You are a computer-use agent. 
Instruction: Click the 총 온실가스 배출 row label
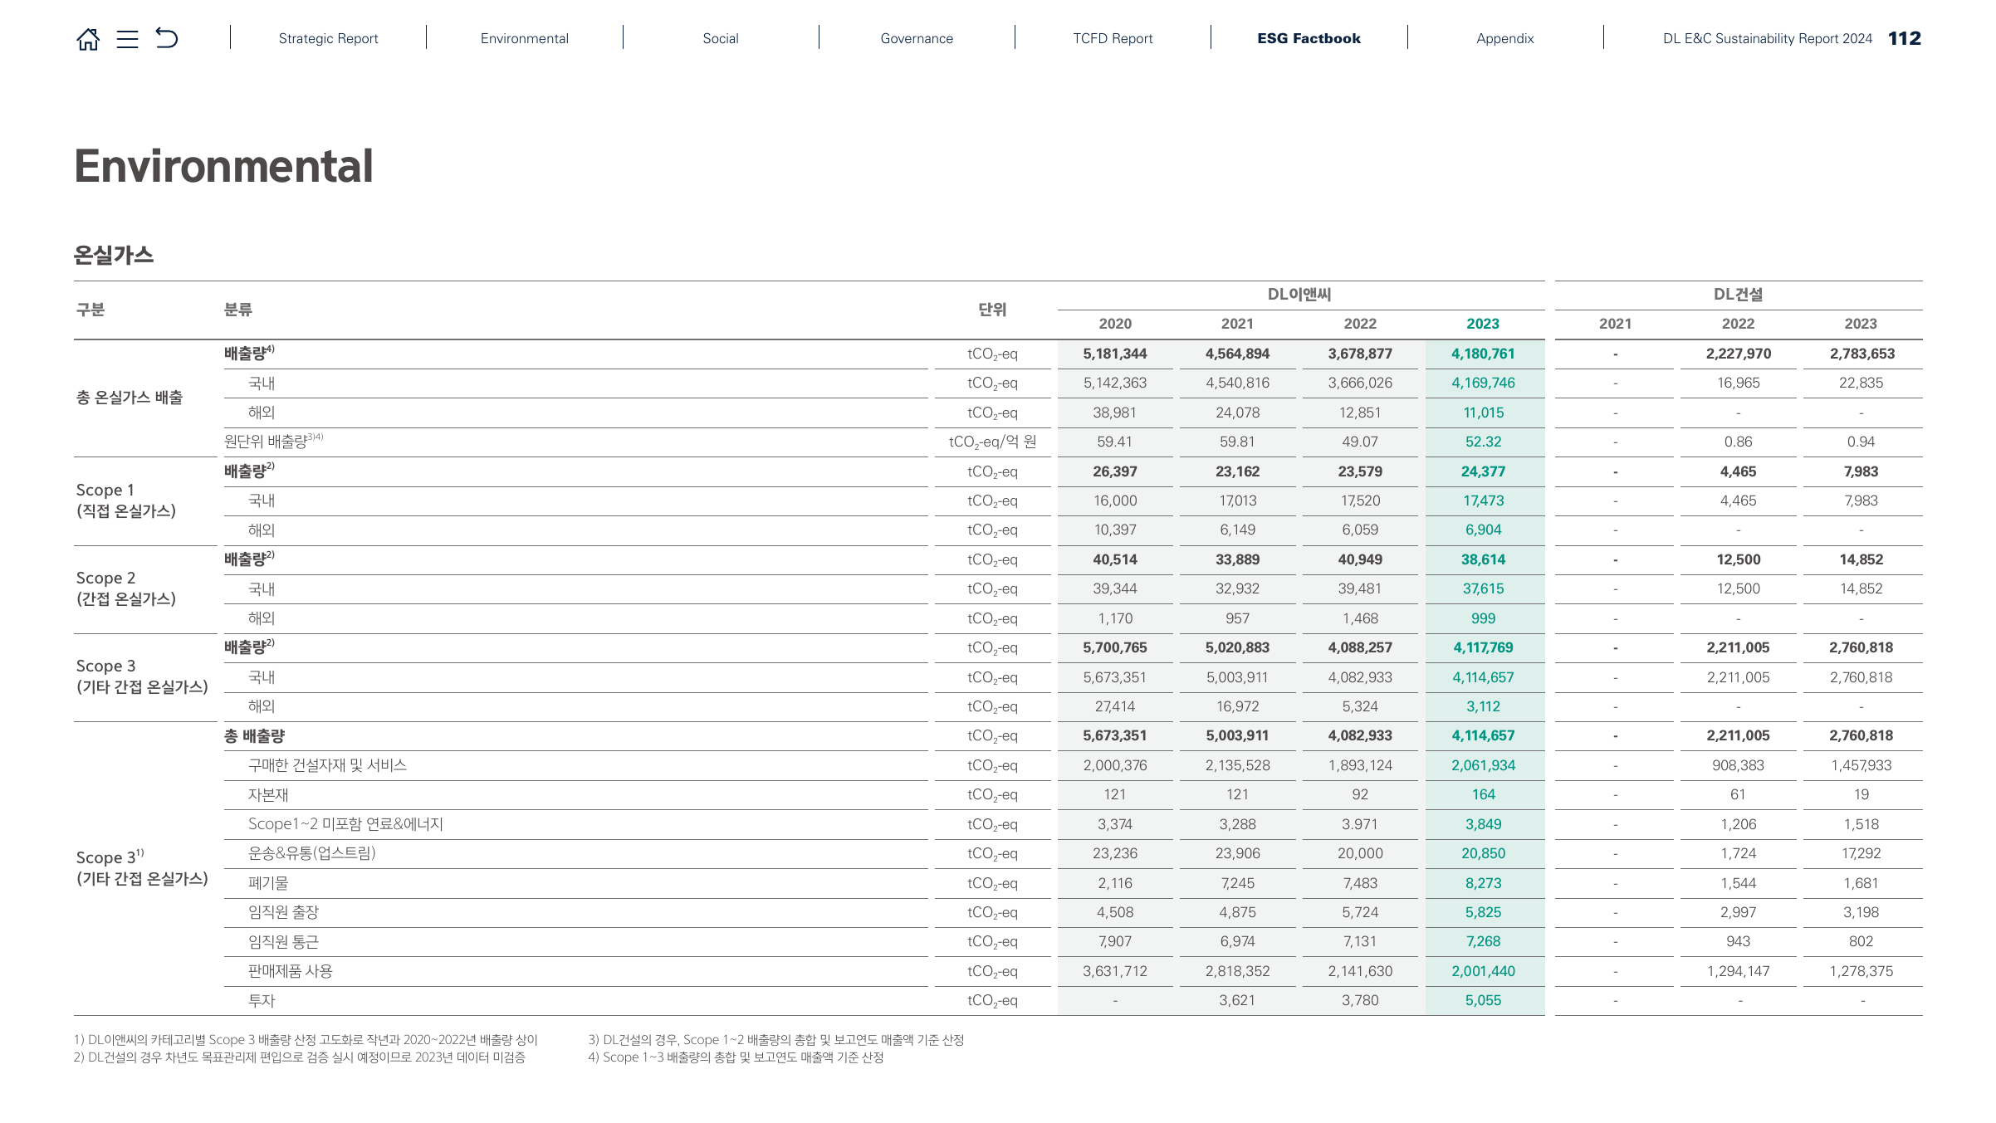point(129,398)
